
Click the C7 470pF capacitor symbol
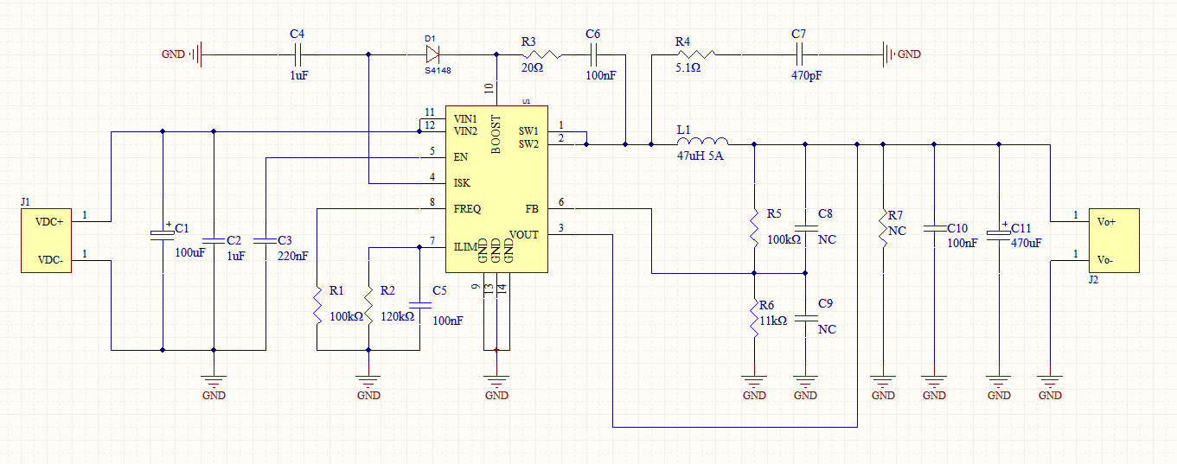[798, 54]
